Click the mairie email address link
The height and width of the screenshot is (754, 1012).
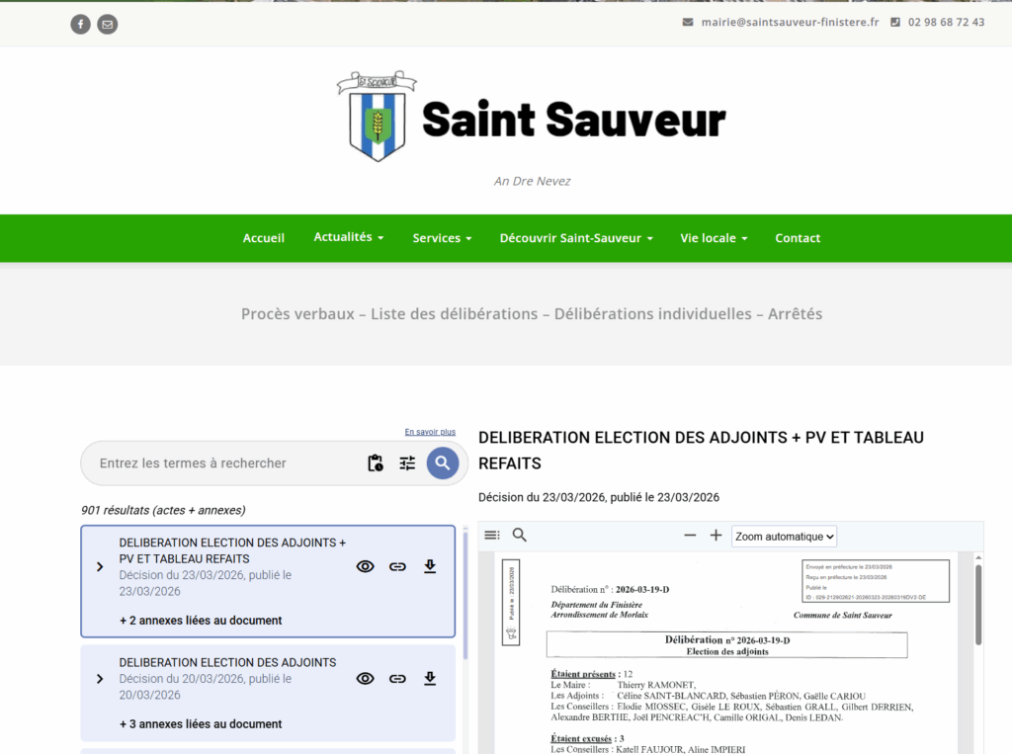pyautogui.click(x=790, y=22)
